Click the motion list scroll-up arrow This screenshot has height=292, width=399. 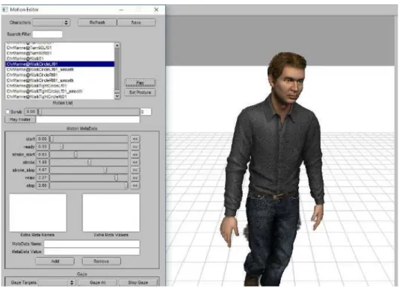point(117,46)
